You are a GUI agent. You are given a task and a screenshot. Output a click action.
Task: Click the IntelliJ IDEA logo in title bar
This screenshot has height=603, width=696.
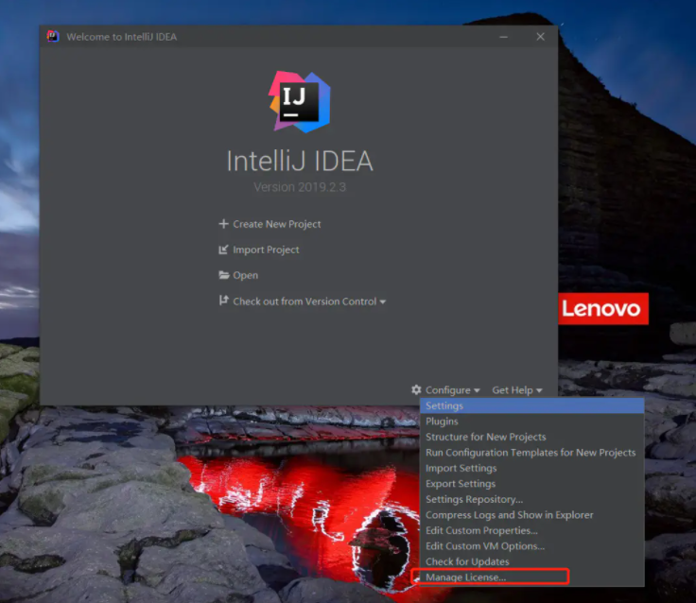pyautogui.click(x=53, y=36)
